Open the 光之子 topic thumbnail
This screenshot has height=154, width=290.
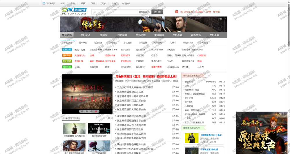coord(99,146)
